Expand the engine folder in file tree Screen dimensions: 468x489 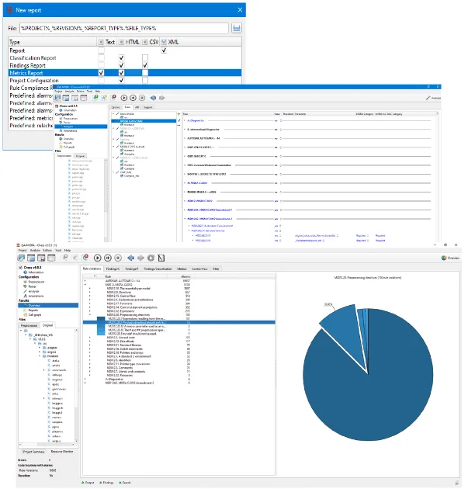[x=40, y=352]
